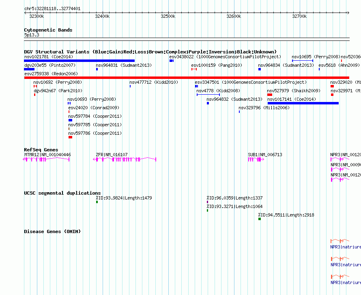This screenshot has width=361, height=295.
Task: Click the esv3438022 1000GenomesConsortiumPilotProject label
Action: [225, 57]
